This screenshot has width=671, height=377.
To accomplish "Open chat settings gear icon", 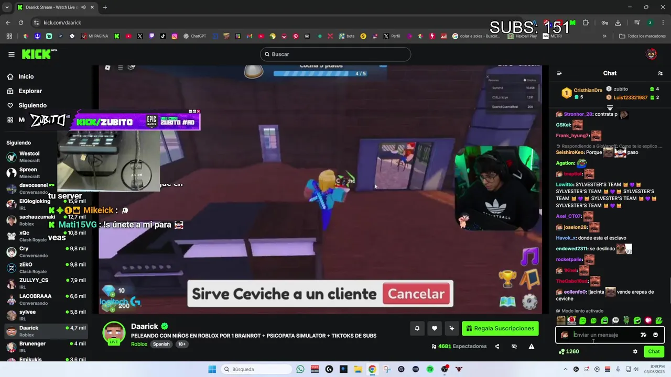I will tap(635, 351).
